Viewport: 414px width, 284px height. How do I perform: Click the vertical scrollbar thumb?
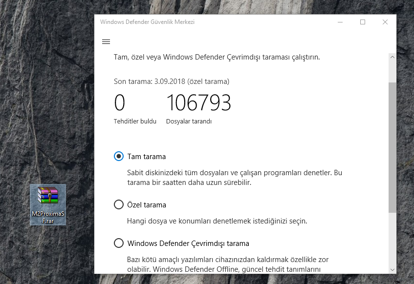392,147
